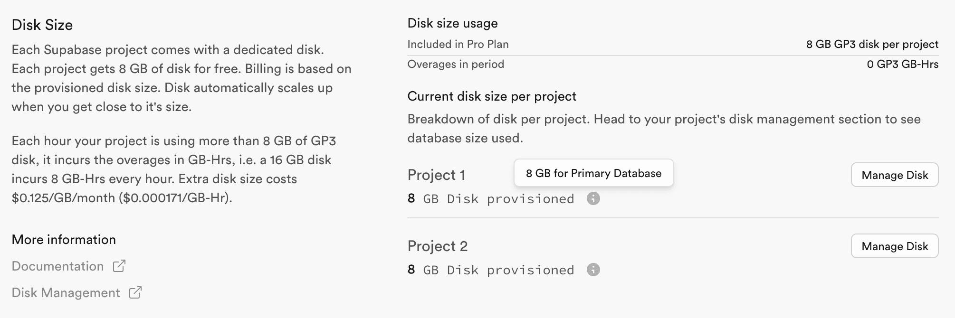Open the Disk Management link
The width and height of the screenshot is (955, 318).
tap(67, 293)
